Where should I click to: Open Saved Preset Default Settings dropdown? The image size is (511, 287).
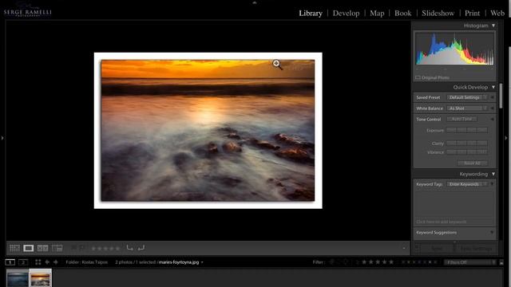tap(467, 97)
